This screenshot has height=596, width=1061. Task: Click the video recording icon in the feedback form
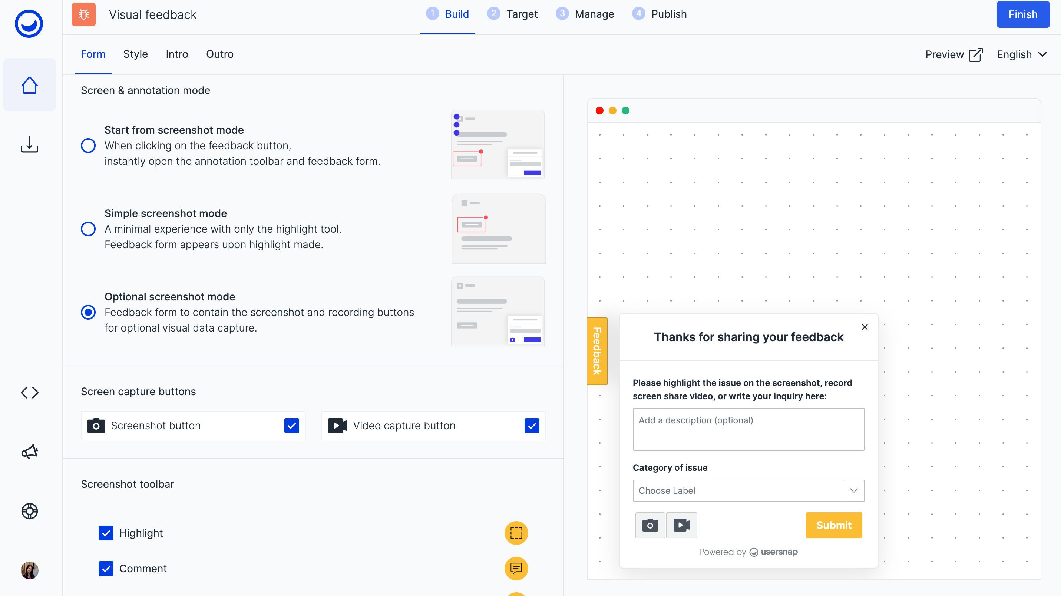click(681, 525)
